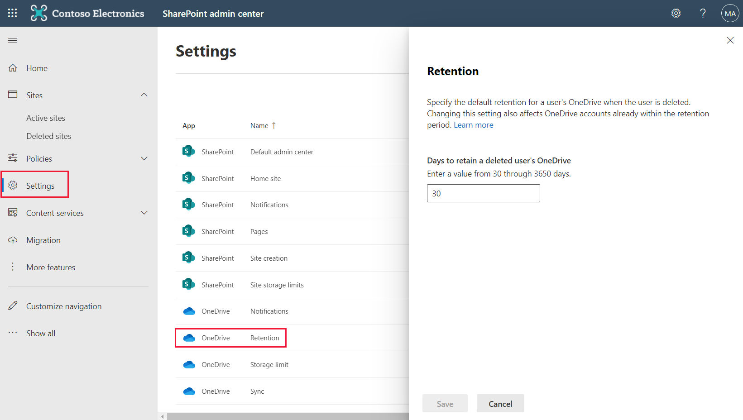The height and width of the screenshot is (420, 743).
Task: Close the Retention panel
Action: (730, 40)
